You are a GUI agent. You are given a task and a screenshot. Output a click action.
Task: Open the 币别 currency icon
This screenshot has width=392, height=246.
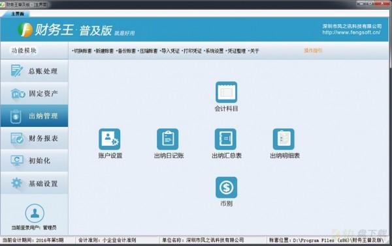click(226, 187)
